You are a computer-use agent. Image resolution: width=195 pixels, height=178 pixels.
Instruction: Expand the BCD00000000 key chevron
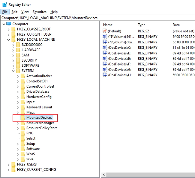tap(13, 45)
